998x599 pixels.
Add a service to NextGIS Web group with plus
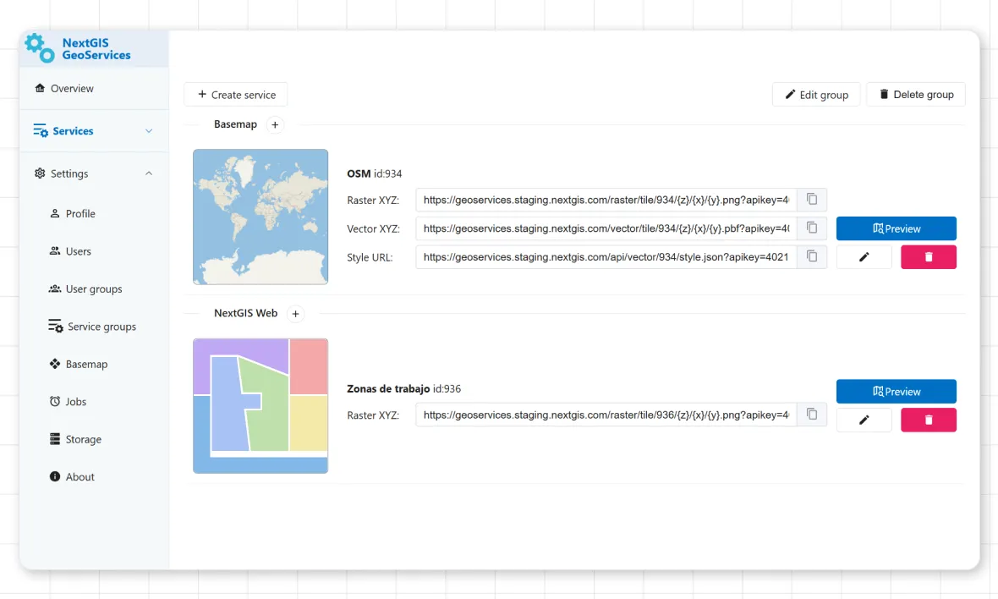(295, 314)
